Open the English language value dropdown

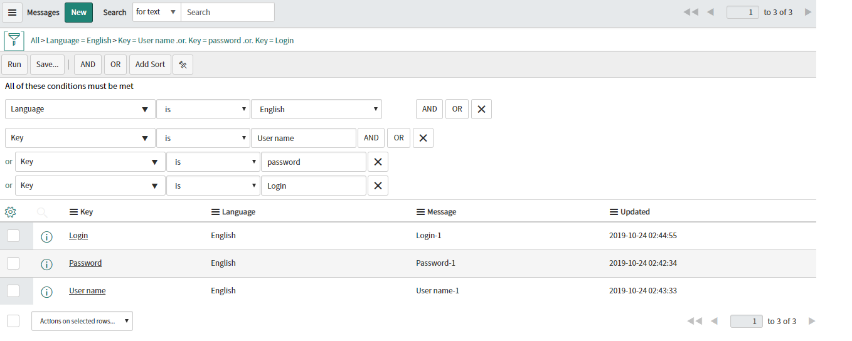pos(316,109)
